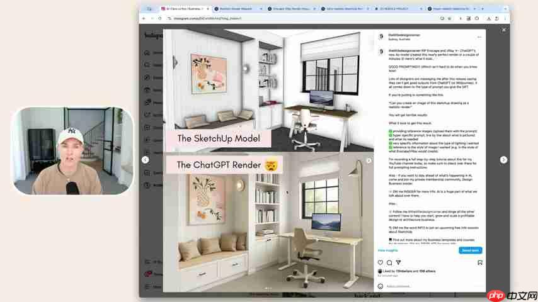Go back with the browser back arrow
This screenshot has width=538, height=302.
pyautogui.click(x=144, y=18)
